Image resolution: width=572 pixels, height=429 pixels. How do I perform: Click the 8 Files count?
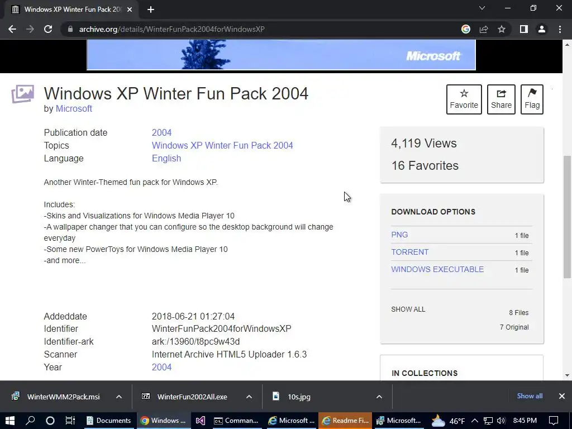coord(519,313)
